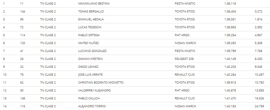
Task: Click Alejandro Torrisi driver name
Action: point(92,106)
